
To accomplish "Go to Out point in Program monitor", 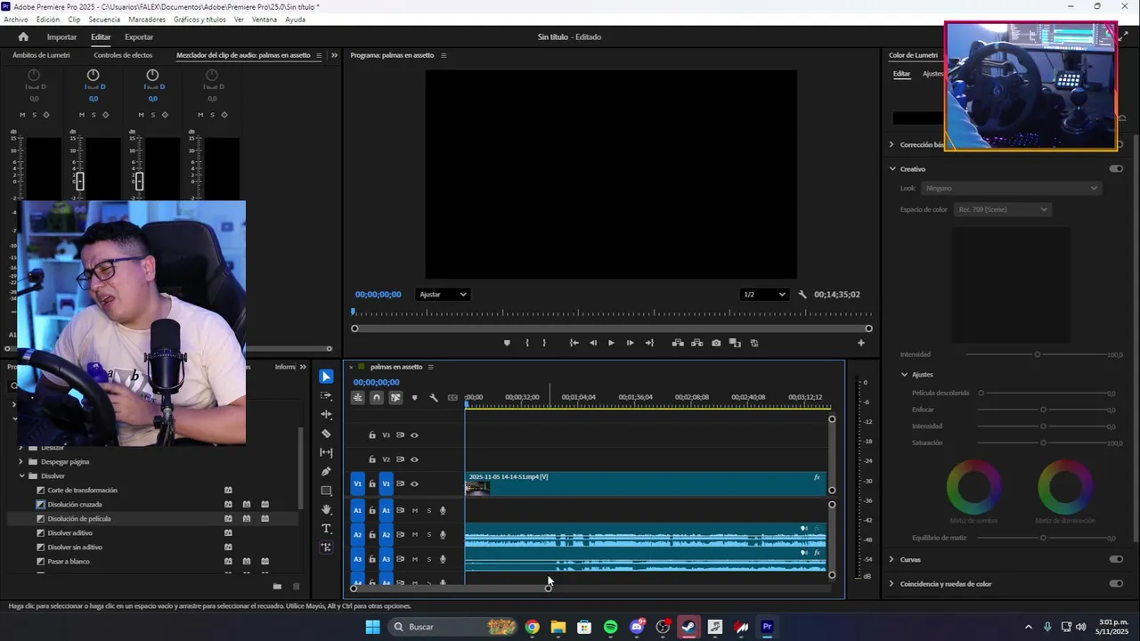I will pyautogui.click(x=649, y=343).
